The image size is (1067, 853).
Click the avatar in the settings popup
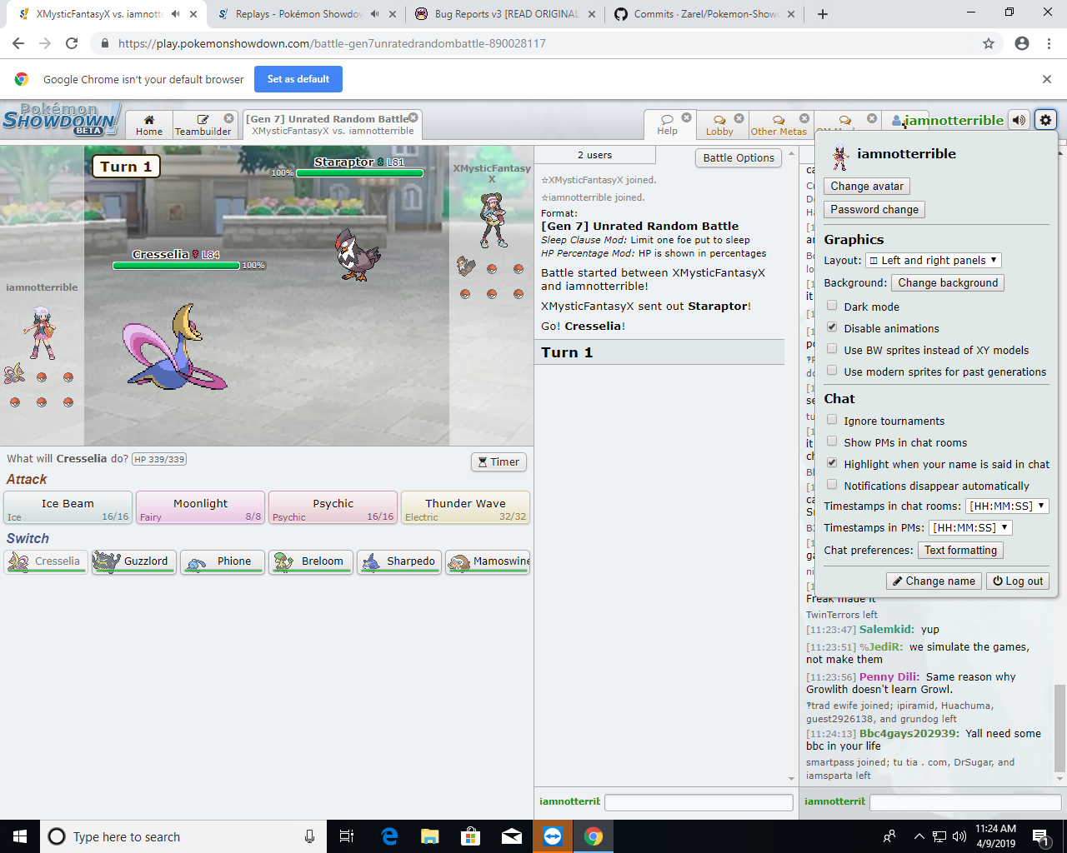click(x=840, y=157)
